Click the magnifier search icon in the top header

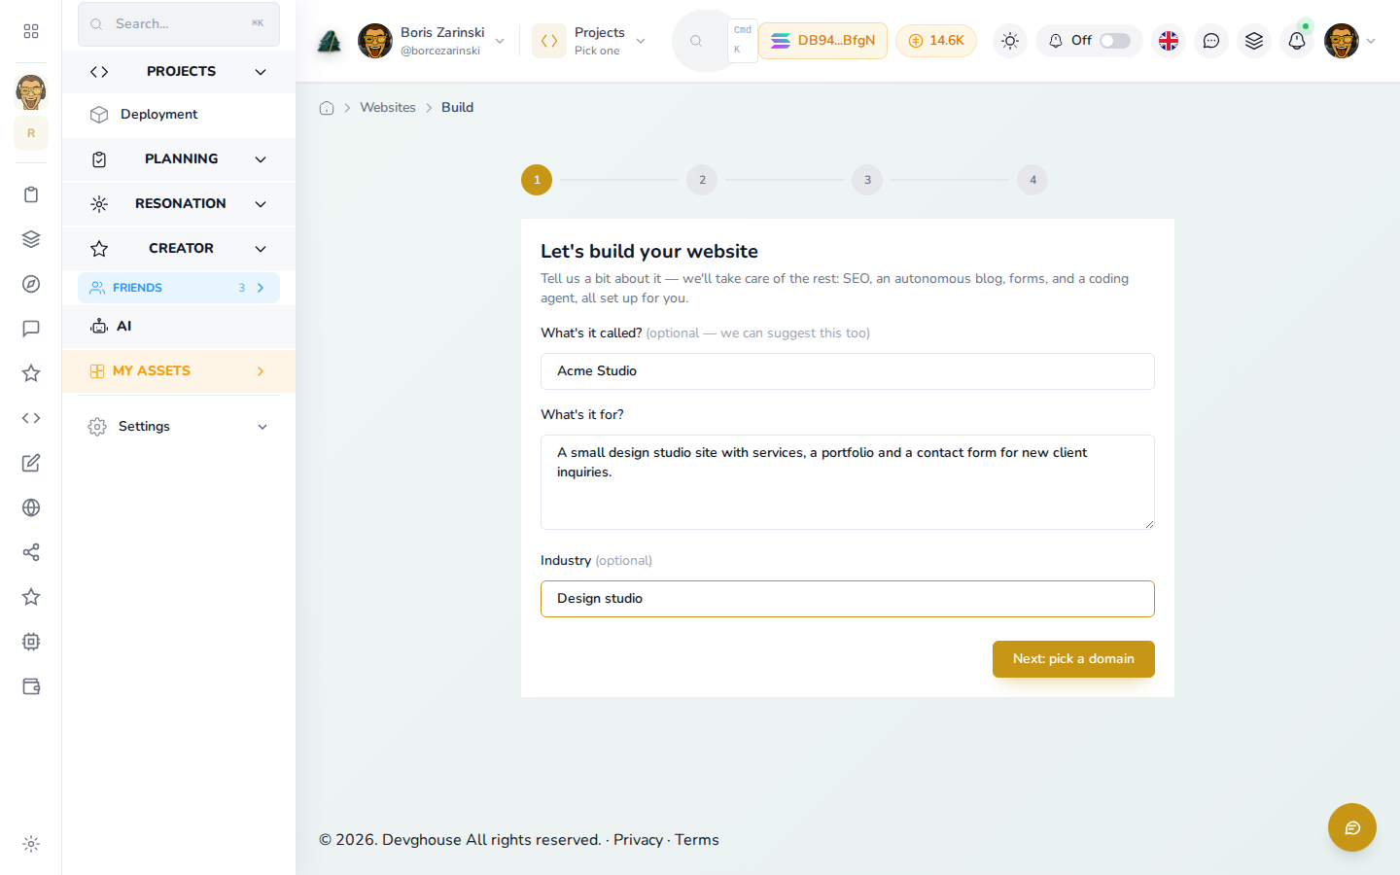point(696,41)
